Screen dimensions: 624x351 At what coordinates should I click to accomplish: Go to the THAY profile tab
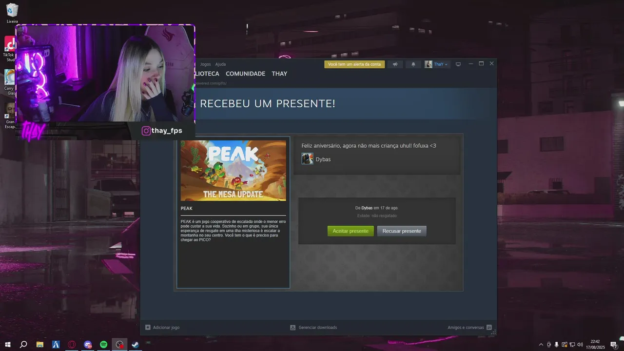pos(279,74)
